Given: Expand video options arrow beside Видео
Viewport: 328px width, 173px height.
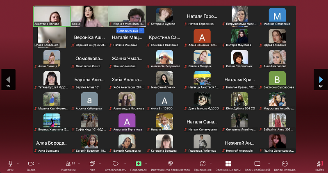Looking at the screenshot, I should [x=39, y=163].
